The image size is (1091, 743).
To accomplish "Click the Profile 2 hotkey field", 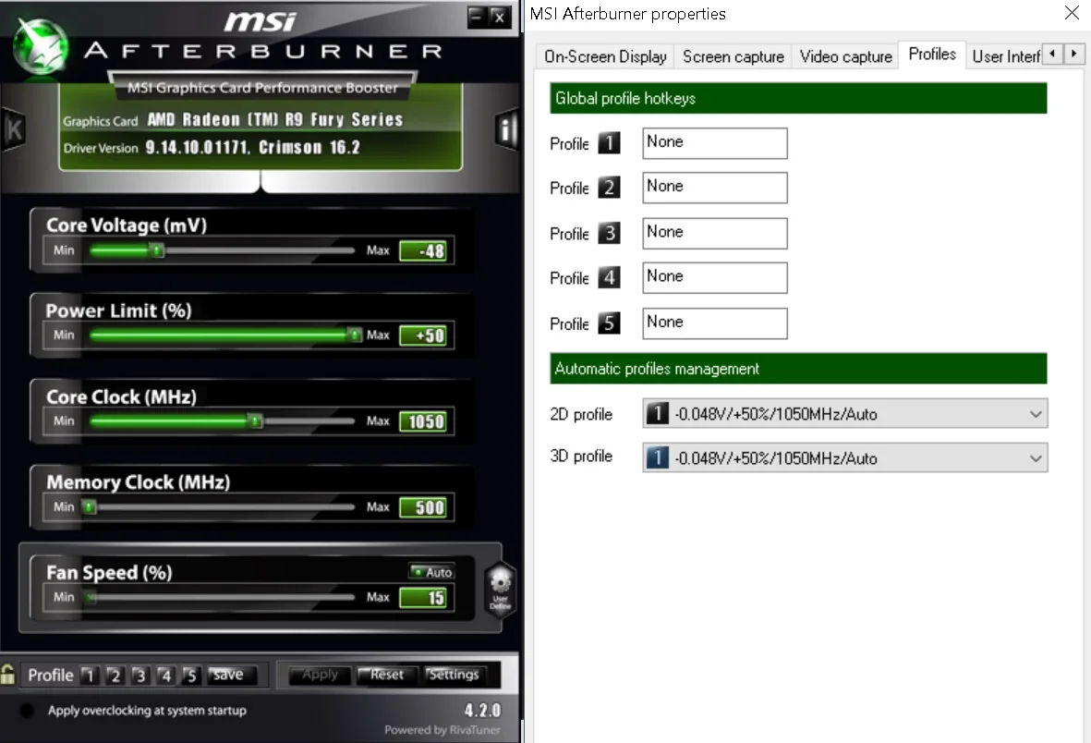I will tap(715, 188).
